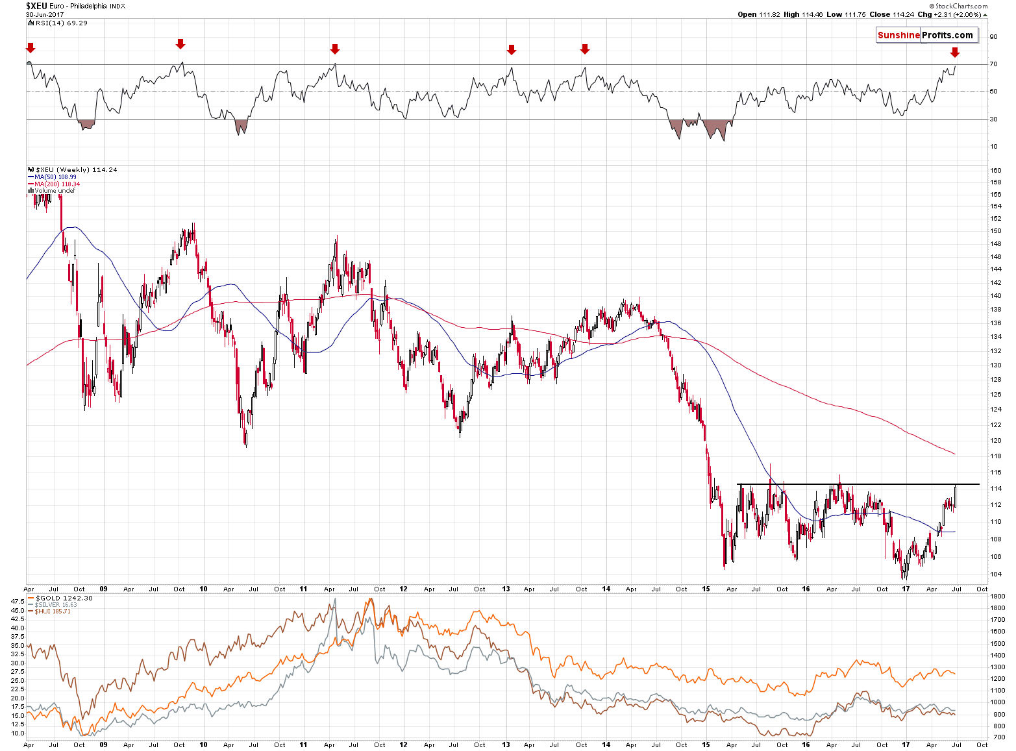
Task: Click the 30-Jun-2017 chart date
Action: [43, 14]
